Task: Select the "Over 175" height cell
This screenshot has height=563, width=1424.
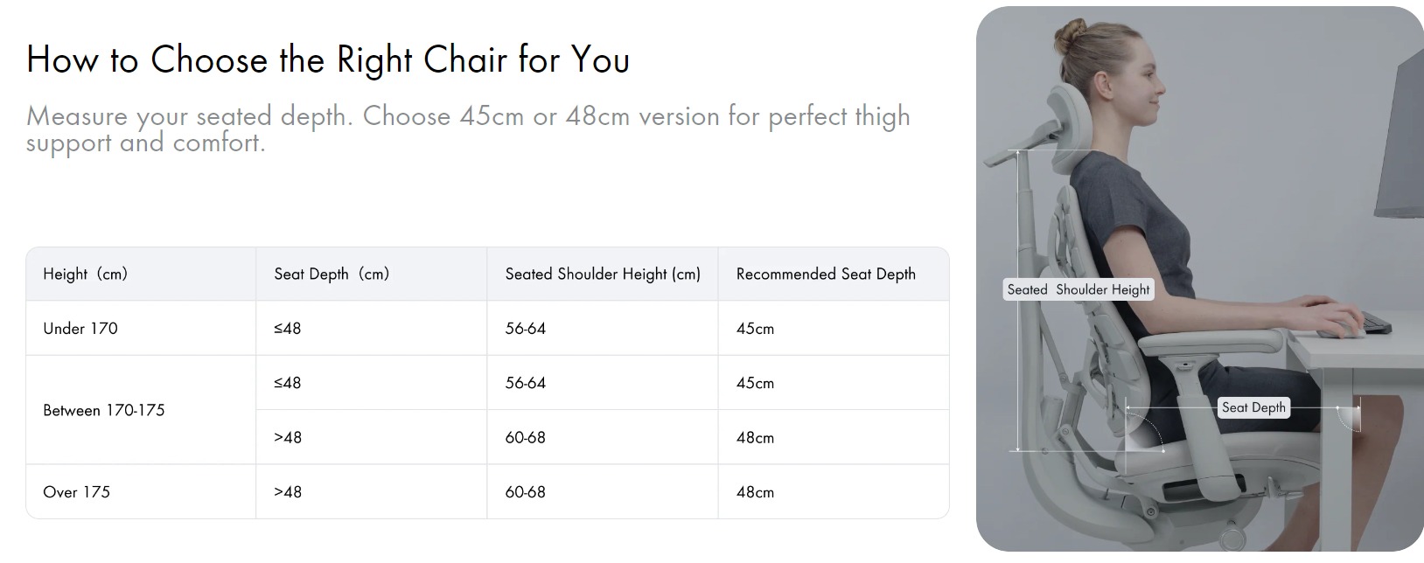Action: click(x=77, y=492)
